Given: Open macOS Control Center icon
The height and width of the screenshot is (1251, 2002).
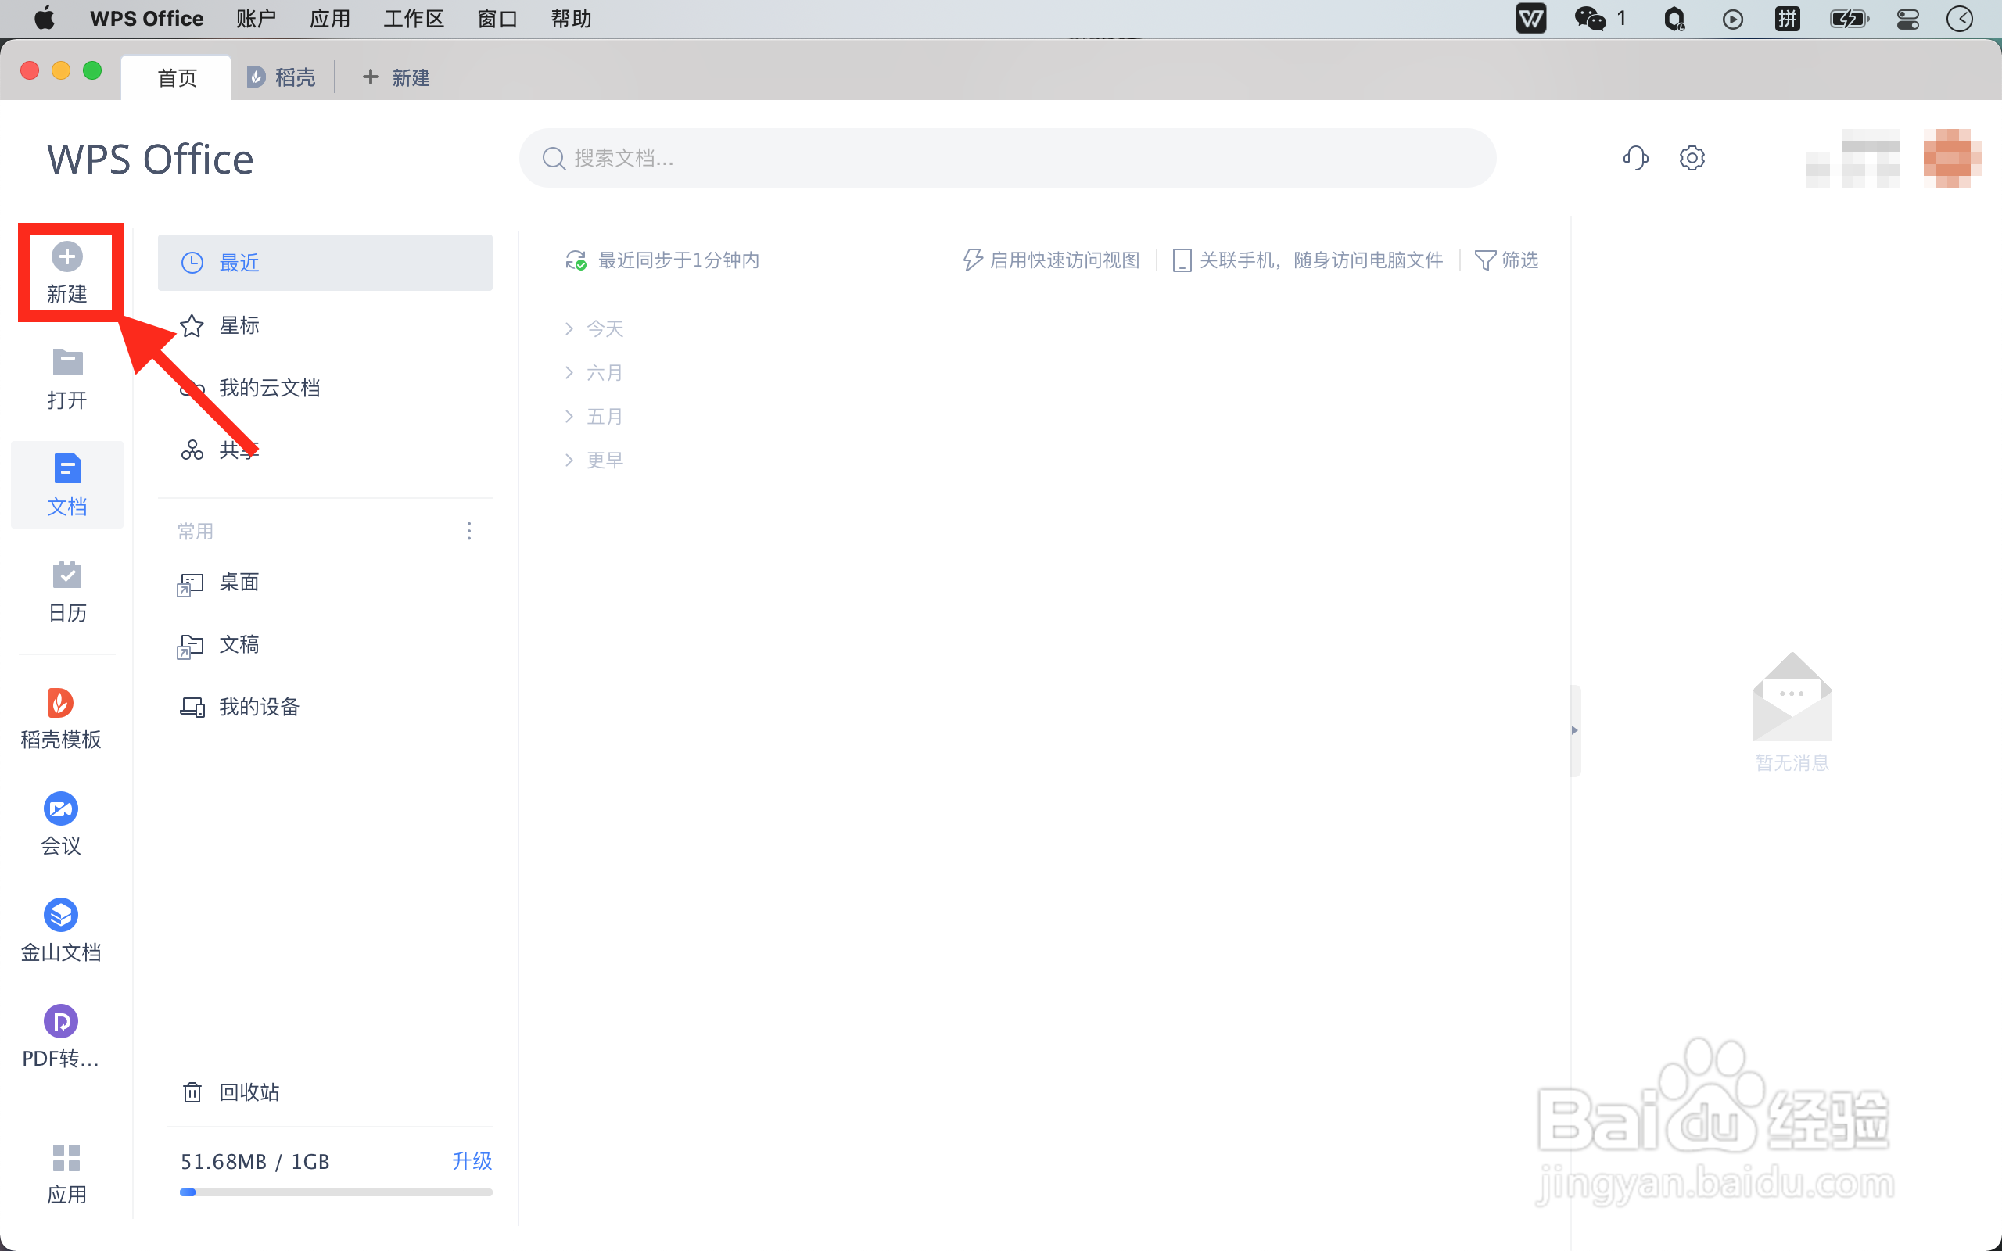Looking at the screenshot, I should tap(1907, 18).
